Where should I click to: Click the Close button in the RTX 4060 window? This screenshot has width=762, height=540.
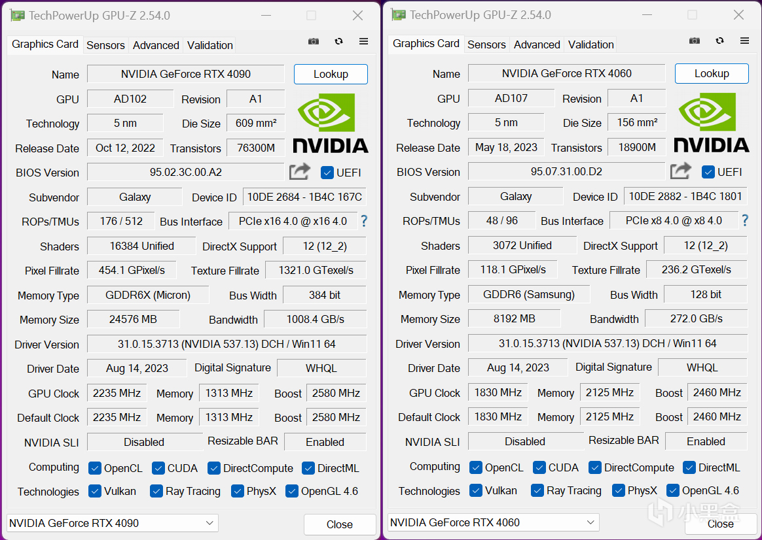pos(721,524)
